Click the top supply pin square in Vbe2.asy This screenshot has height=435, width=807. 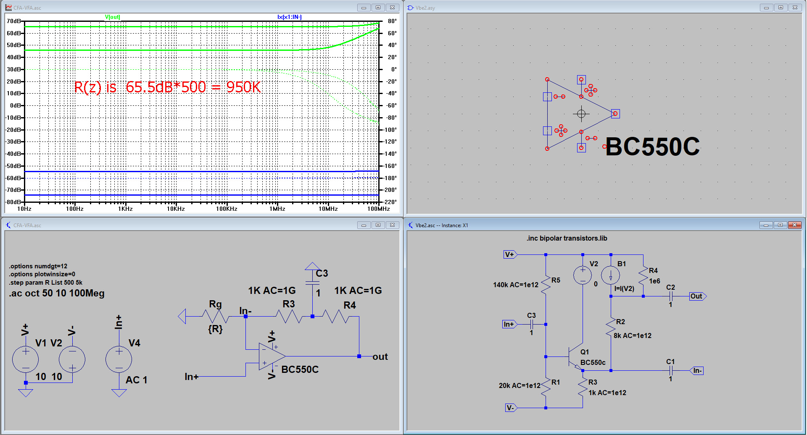click(x=581, y=79)
